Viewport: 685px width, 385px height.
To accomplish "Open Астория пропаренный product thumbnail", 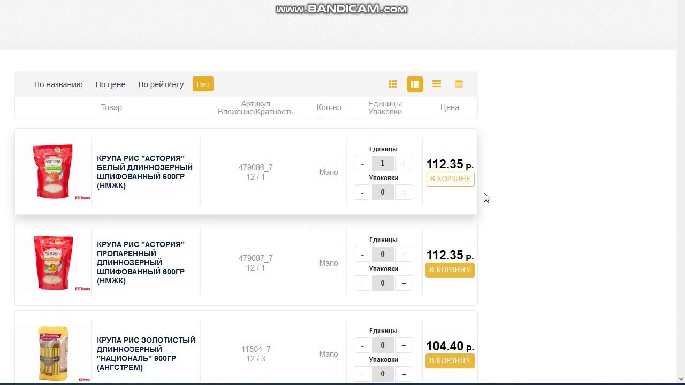I will click(53, 263).
